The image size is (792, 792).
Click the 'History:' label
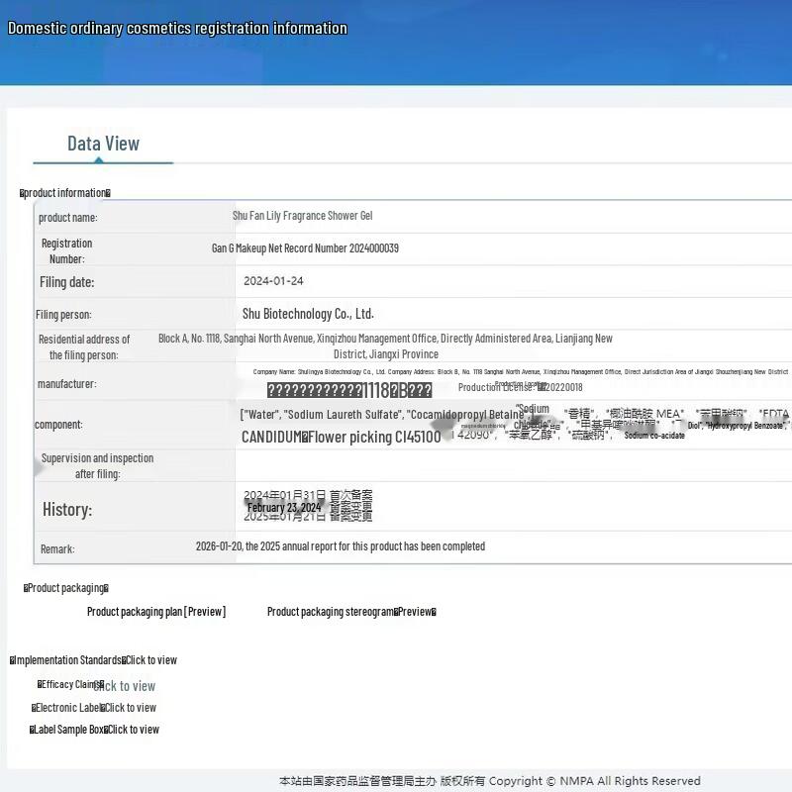pos(67,510)
